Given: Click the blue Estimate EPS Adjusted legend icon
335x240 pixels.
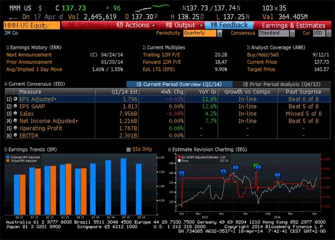Looking at the screenshot, I should [x=8, y=157].
